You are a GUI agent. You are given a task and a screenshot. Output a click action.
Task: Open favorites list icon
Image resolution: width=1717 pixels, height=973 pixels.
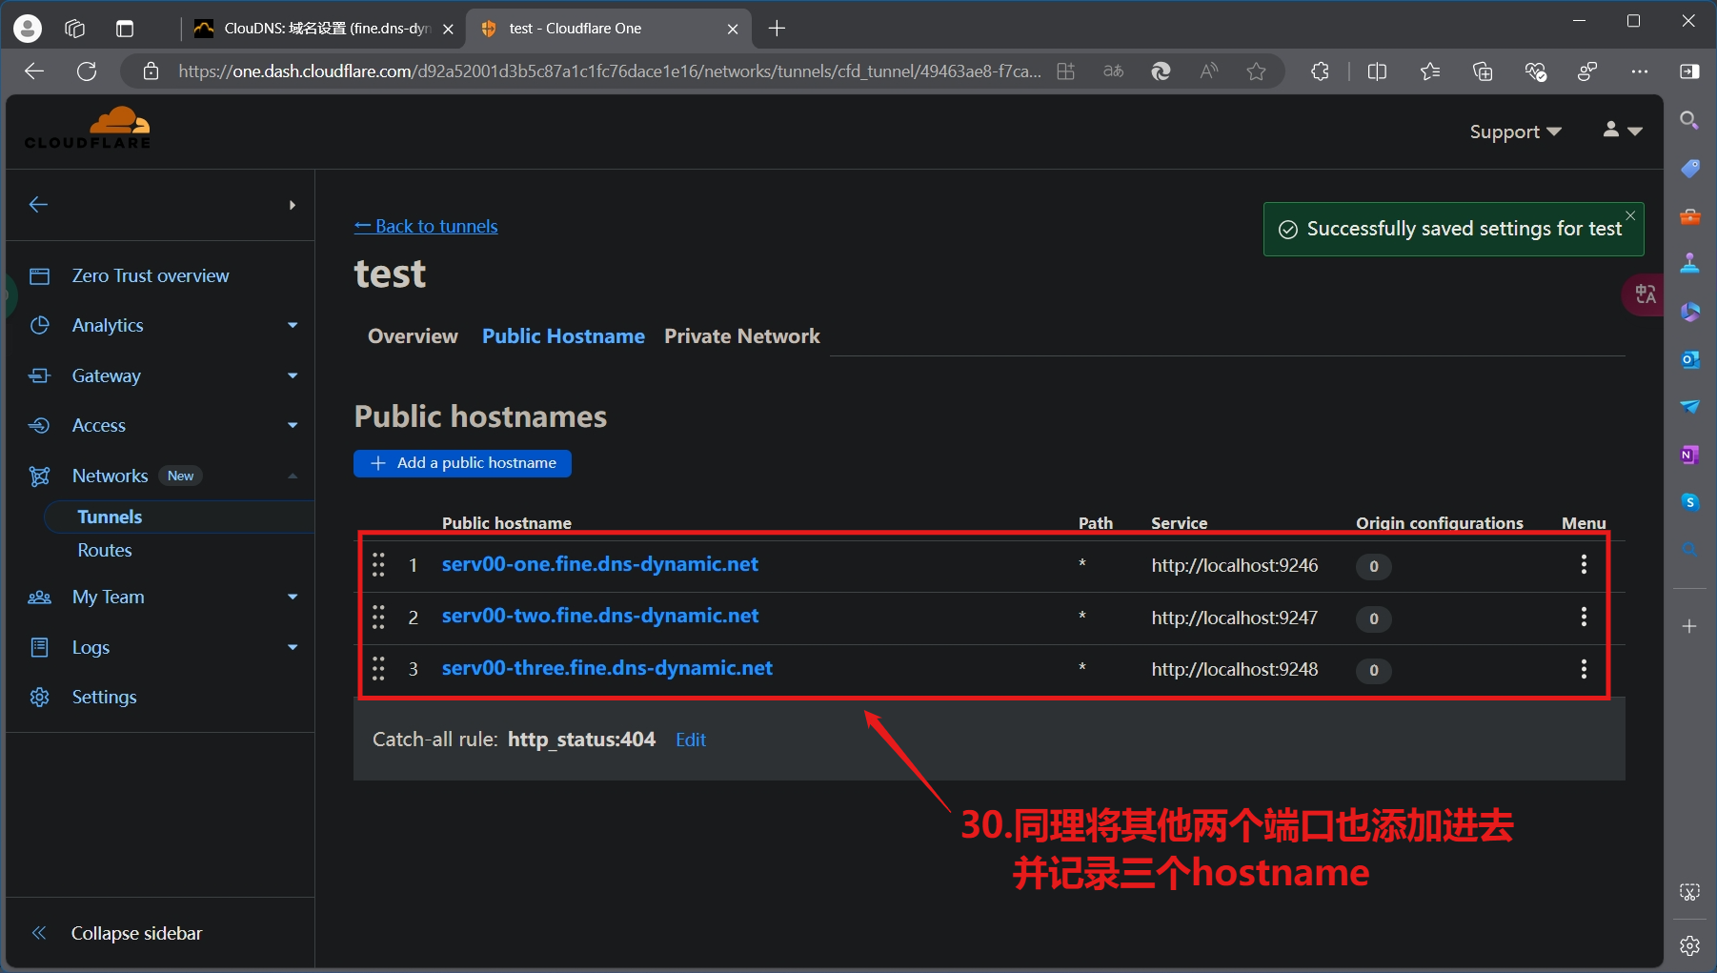coord(1430,71)
